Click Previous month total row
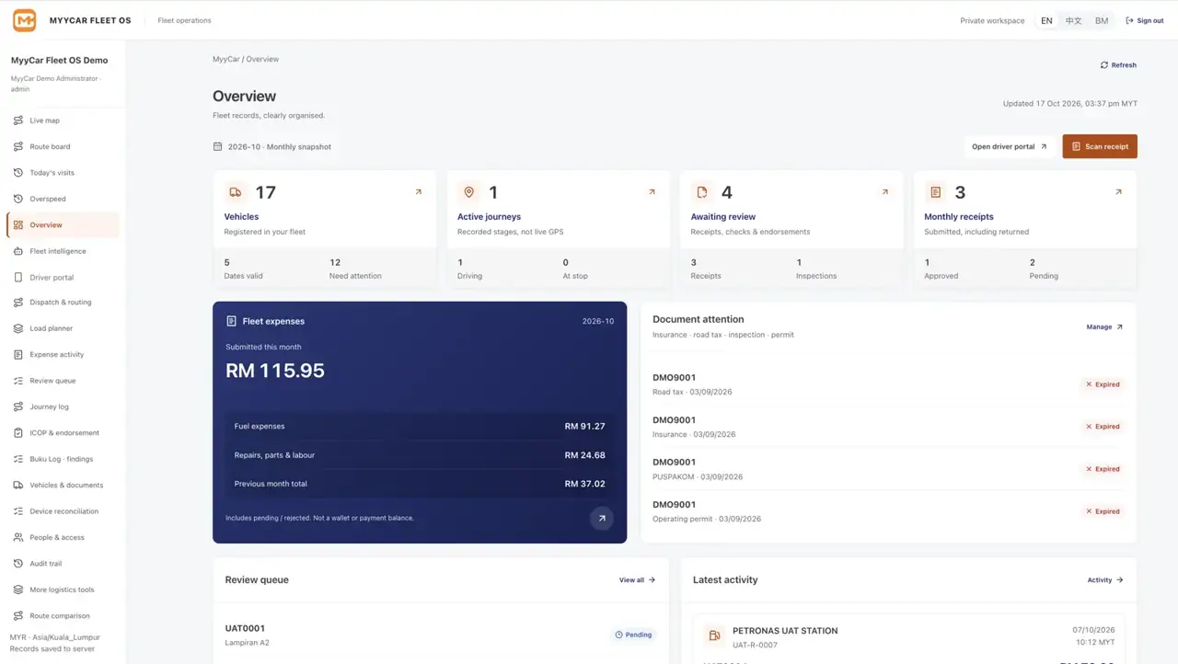 (420, 484)
